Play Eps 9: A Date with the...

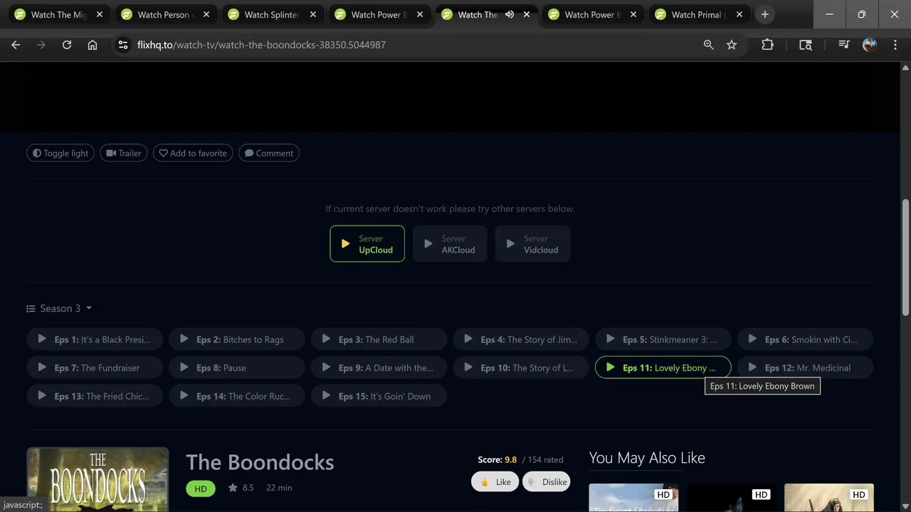pyautogui.click(x=379, y=368)
